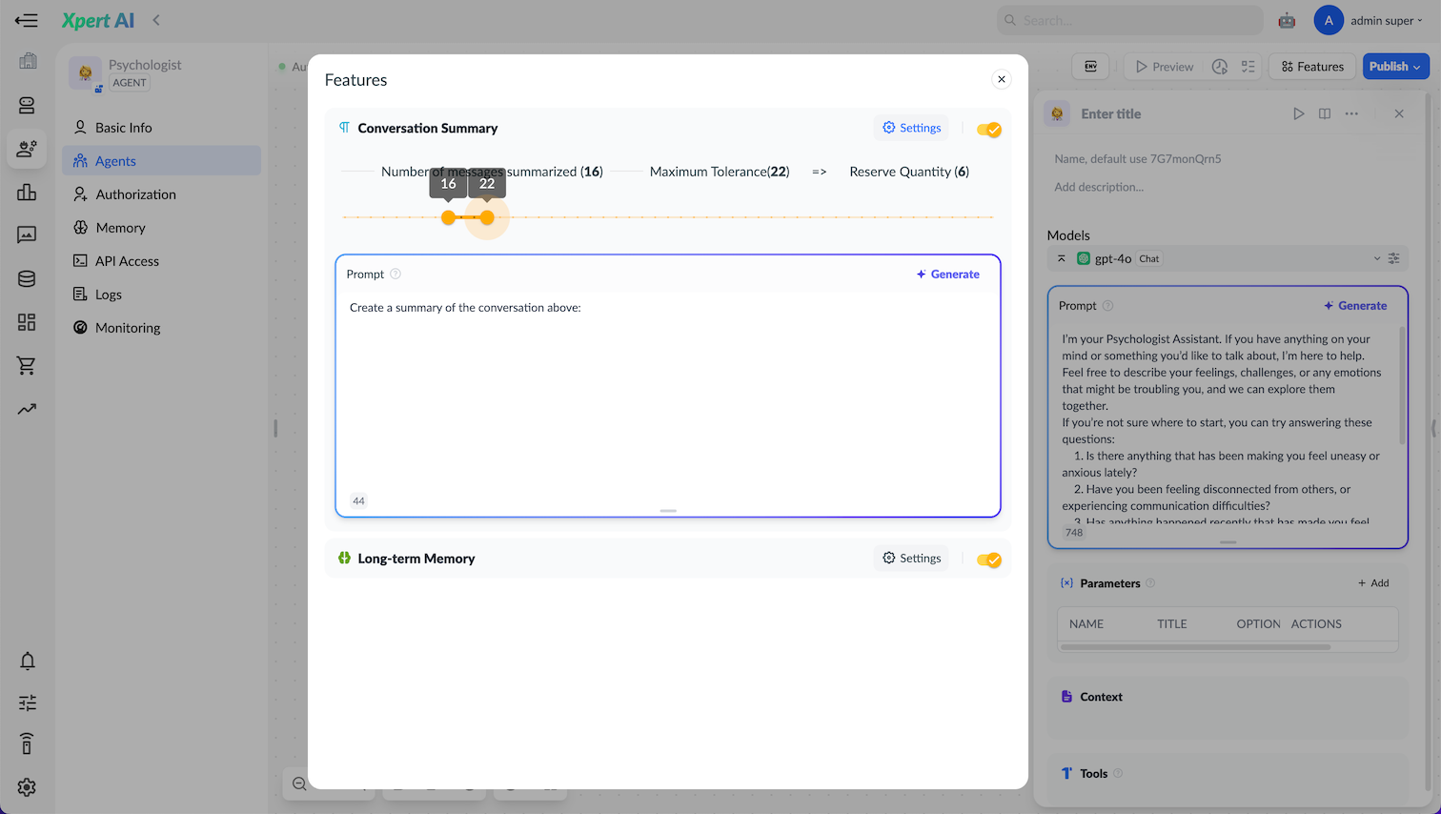This screenshot has height=814, width=1441.
Task: Click Generate above the summary prompt
Action: (x=947, y=274)
